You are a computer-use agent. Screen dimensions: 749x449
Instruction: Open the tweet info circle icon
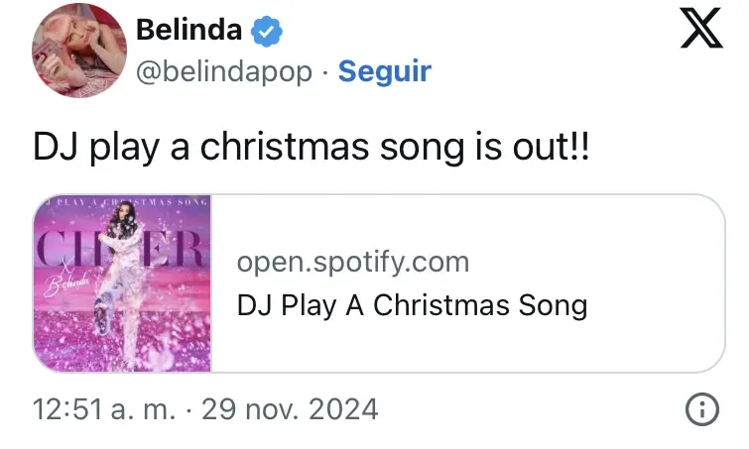coord(702,409)
